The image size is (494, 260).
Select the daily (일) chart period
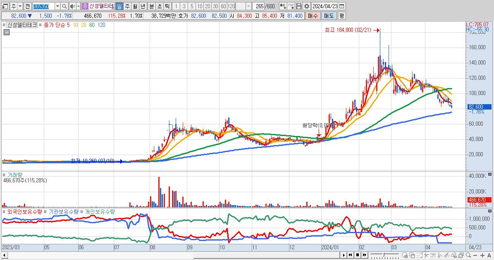point(119,6)
